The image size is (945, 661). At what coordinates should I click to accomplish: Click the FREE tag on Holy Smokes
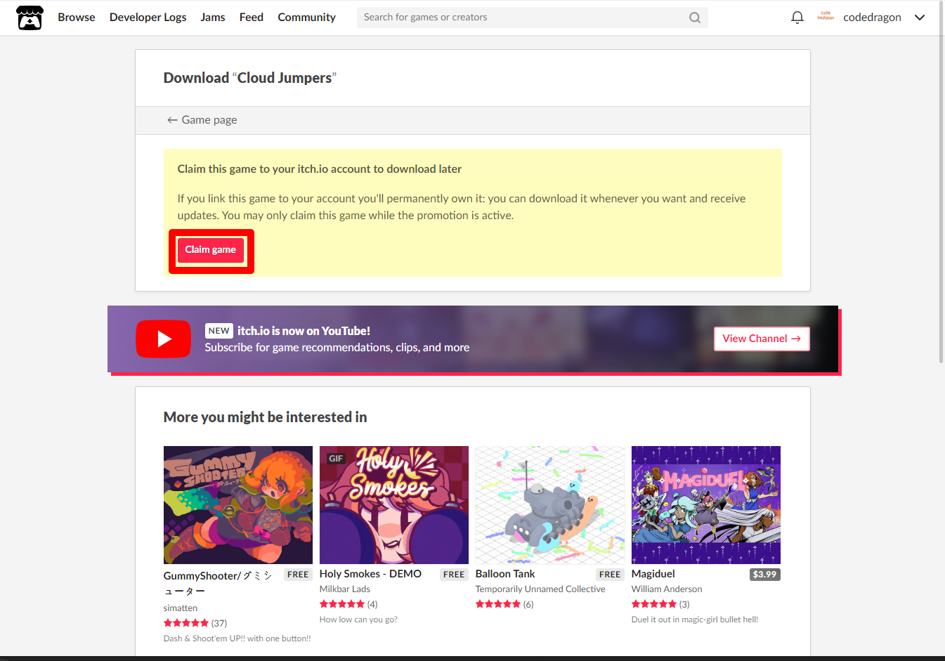454,575
